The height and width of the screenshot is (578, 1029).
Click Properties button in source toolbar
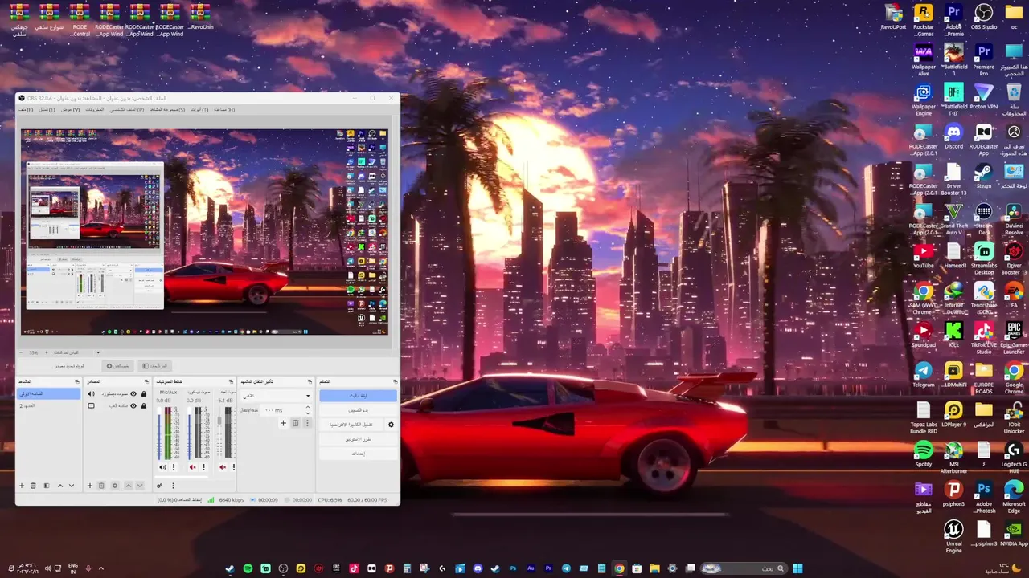click(118, 366)
